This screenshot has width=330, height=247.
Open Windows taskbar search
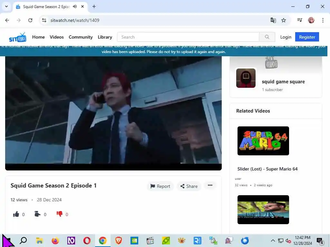pos(23,241)
